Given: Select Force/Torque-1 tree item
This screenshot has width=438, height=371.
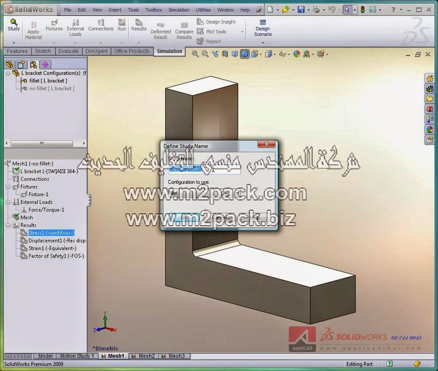Looking at the screenshot, I should [43, 210].
